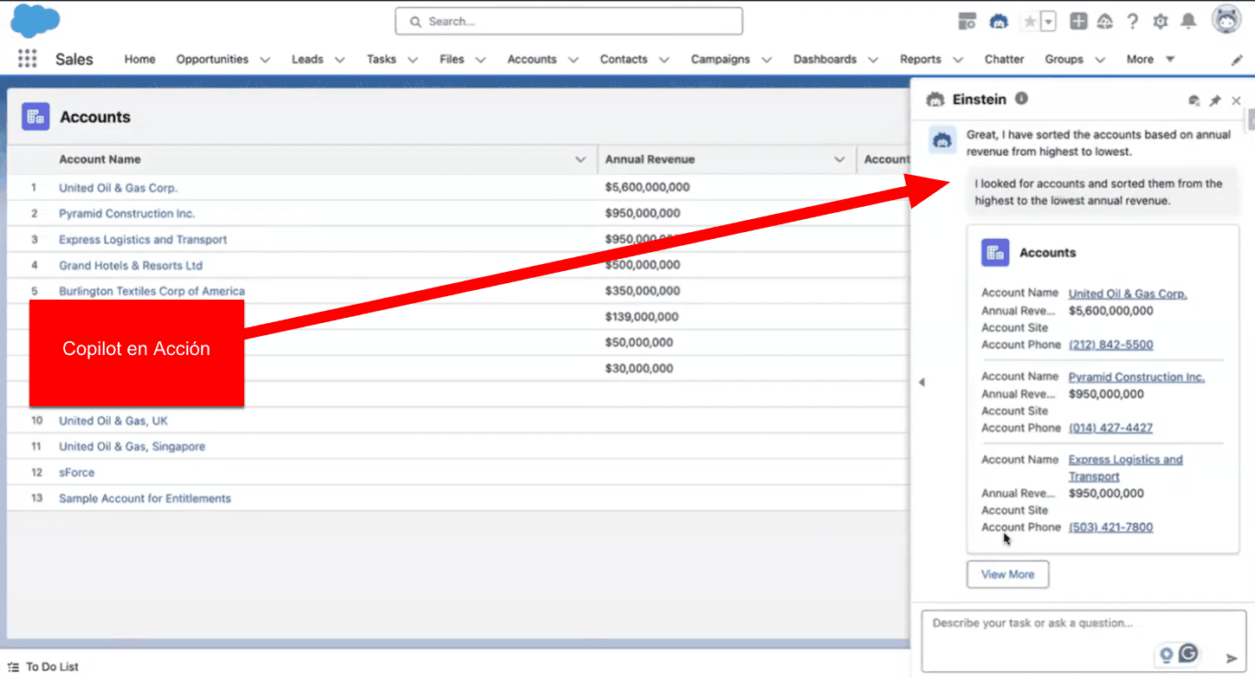Open the App Launcher grid icon

click(x=27, y=59)
